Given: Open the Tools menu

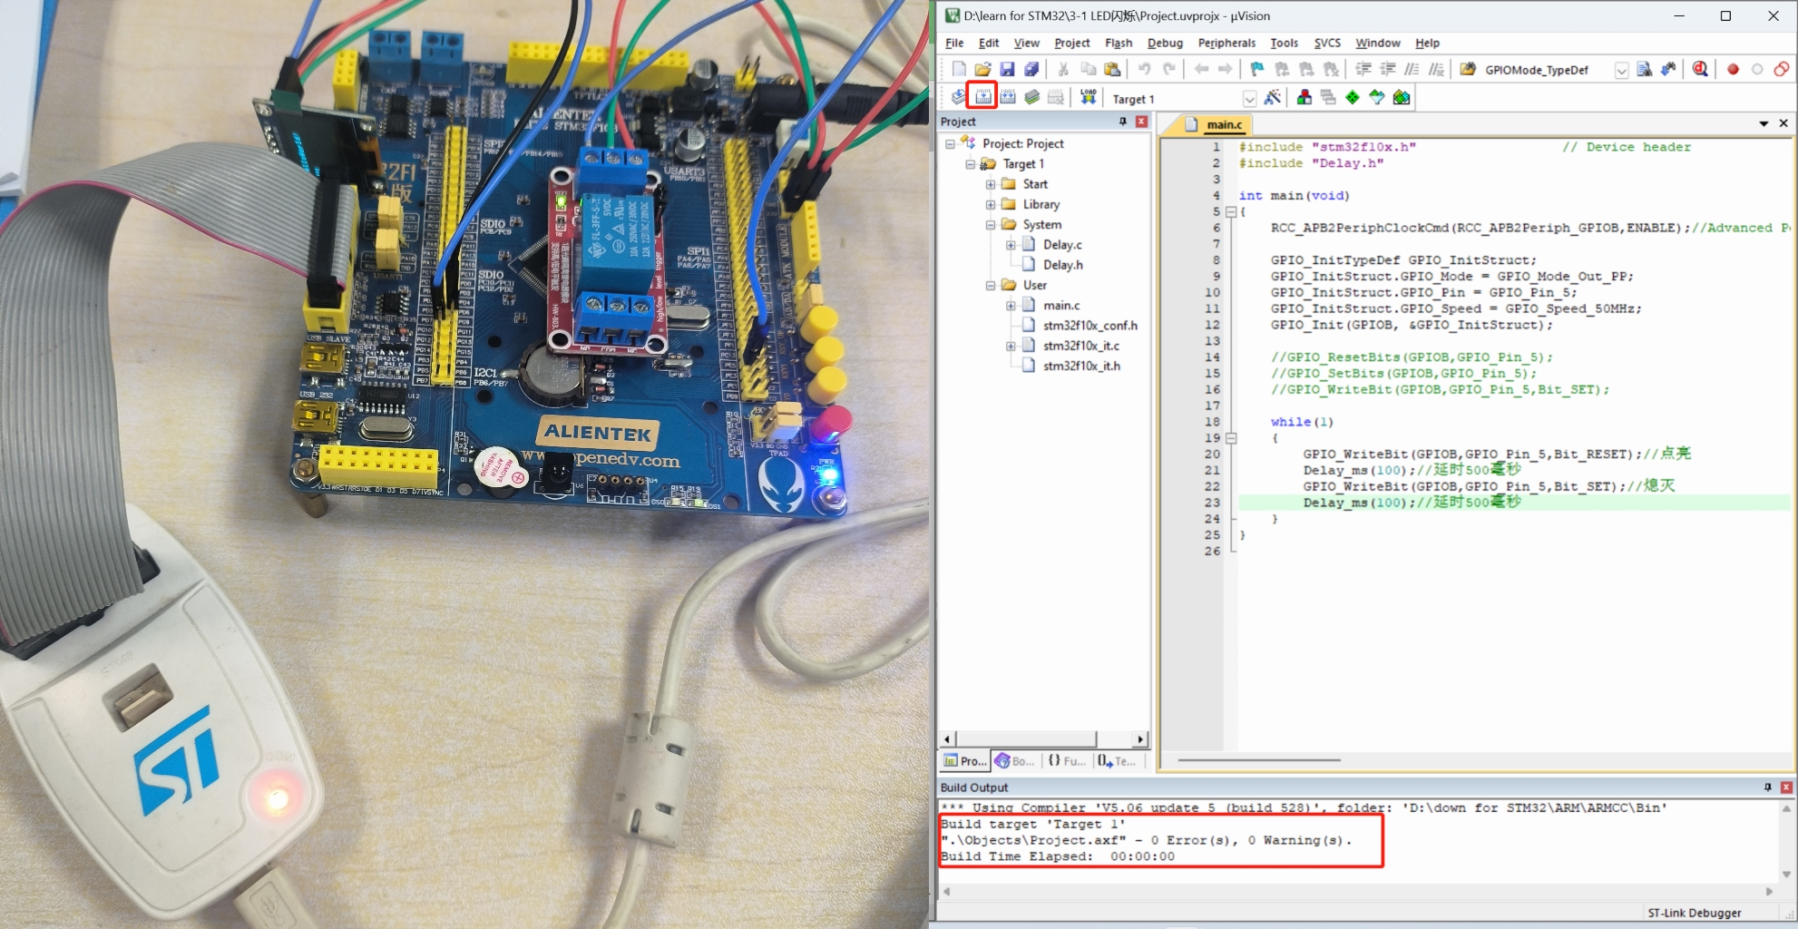Looking at the screenshot, I should (1284, 43).
